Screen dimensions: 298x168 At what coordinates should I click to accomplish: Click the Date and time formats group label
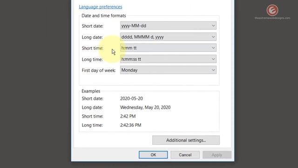[103, 15]
